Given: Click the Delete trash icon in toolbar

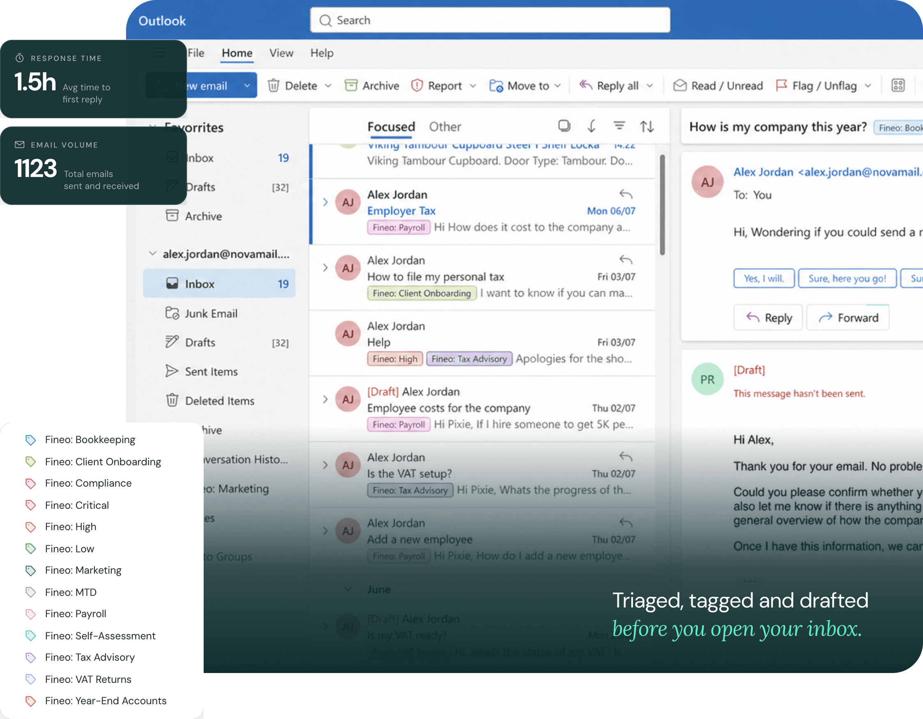Looking at the screenshot, I should click(274, 86).
